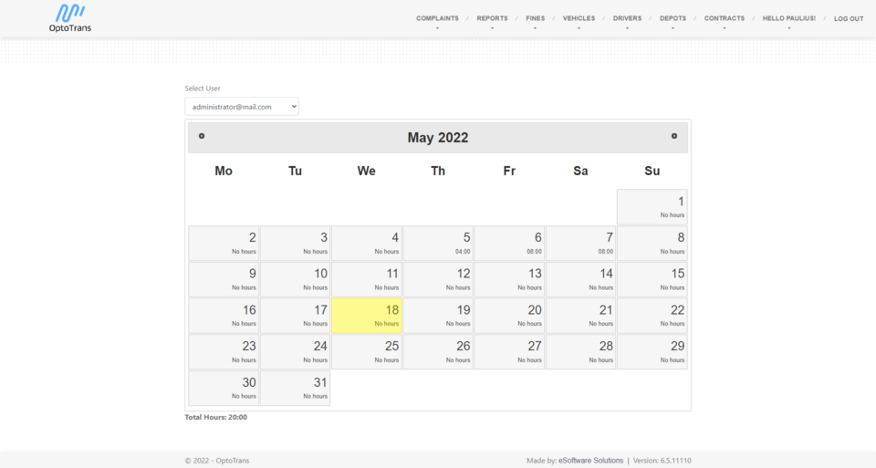
Task: Expand the Reports menu
Action: [492, 18]
